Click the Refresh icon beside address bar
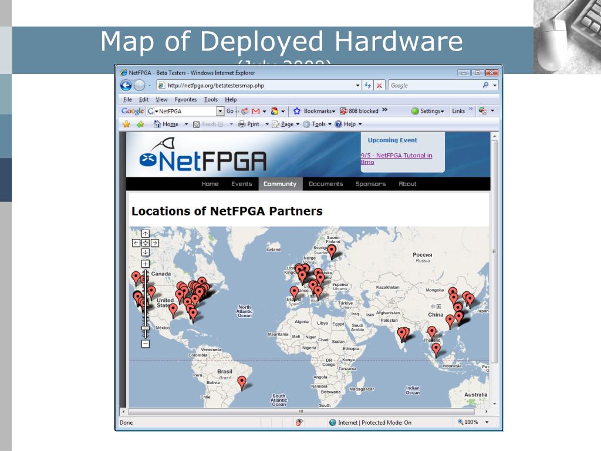The image size is (601, 451). [367, 86]
